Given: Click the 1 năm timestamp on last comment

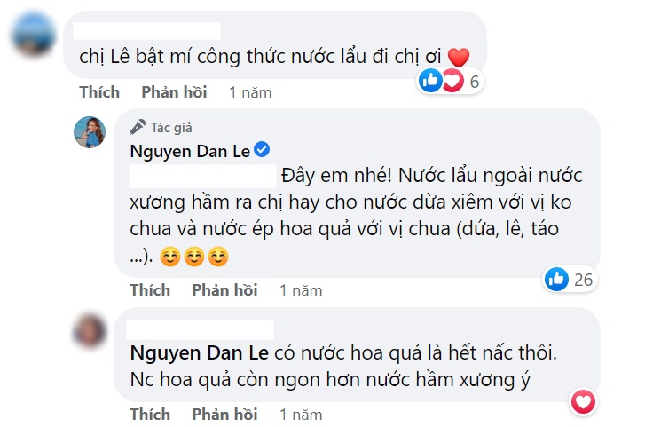Looking at the screenshot, I should 301,415.
